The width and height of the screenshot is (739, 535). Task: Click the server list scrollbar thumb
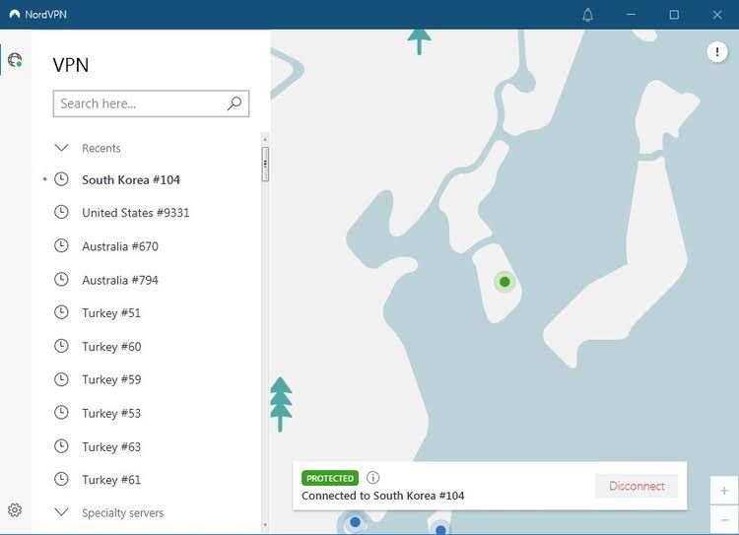[x=265, y=164]
